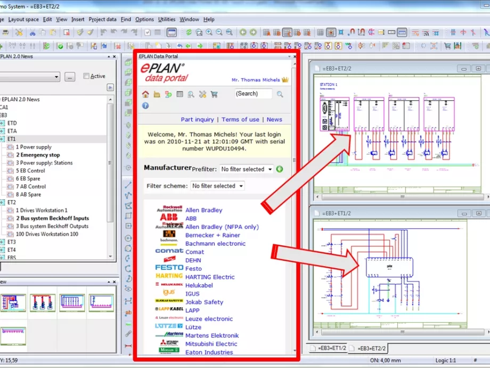Select the 2 Emergency stop page
490x368 pixels.
tap(38, 155)
